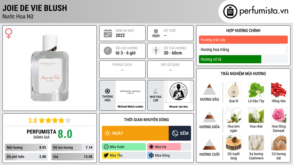293x165 pixels.
Task: Click the leaf icon beside Mùa Thu
Action: (x=106, y=155)
